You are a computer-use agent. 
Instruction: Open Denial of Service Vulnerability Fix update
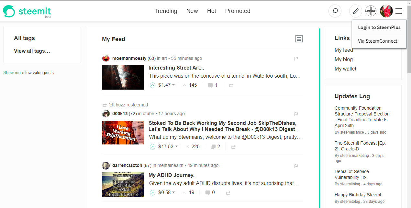(x=352, y=174)
